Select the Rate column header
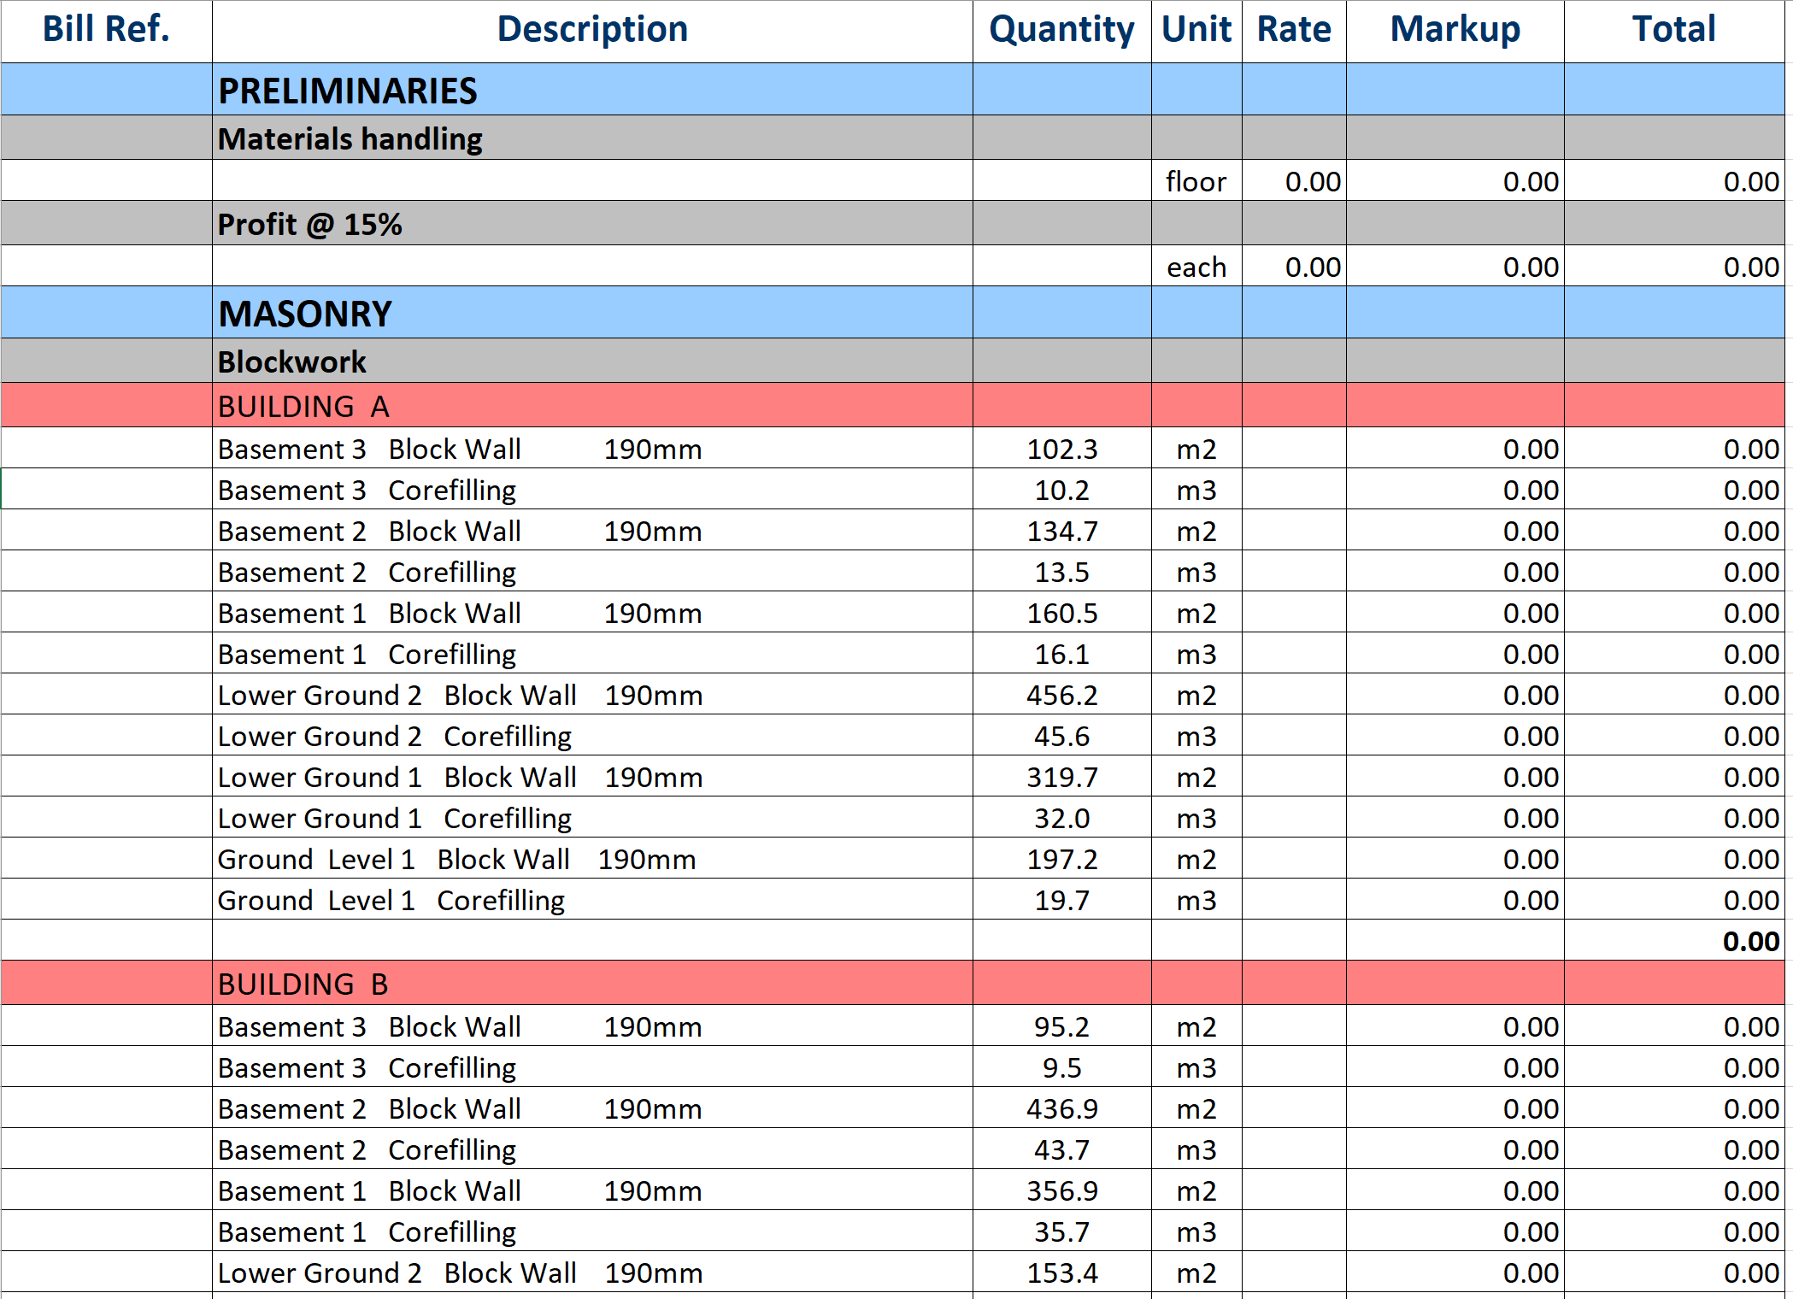The image size is (1793, 1299). click(x=1293, y=30)
